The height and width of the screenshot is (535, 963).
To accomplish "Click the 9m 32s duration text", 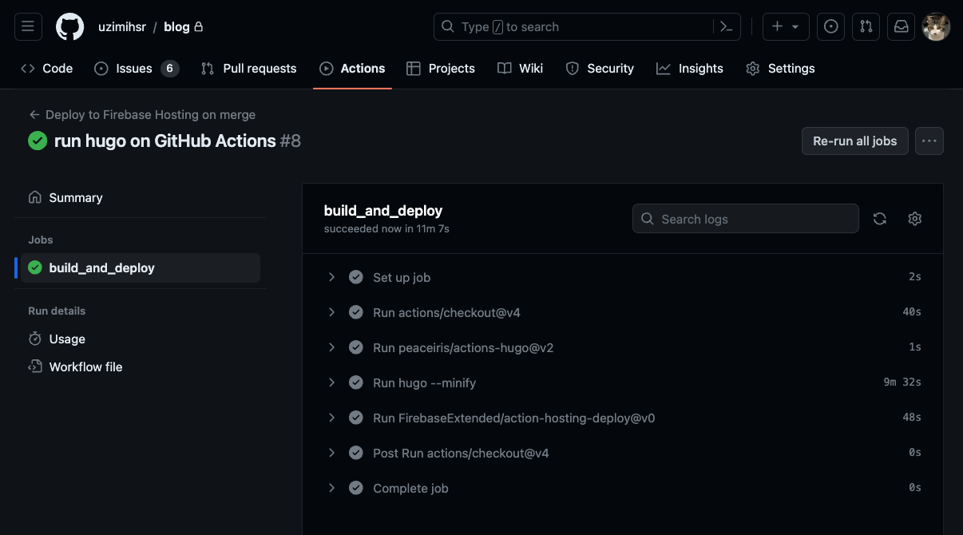I will point(902,382).
